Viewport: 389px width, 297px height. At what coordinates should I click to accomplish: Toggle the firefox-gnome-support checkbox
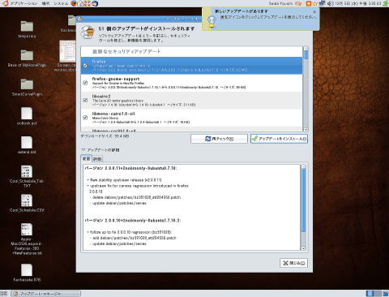pos(85,83)
